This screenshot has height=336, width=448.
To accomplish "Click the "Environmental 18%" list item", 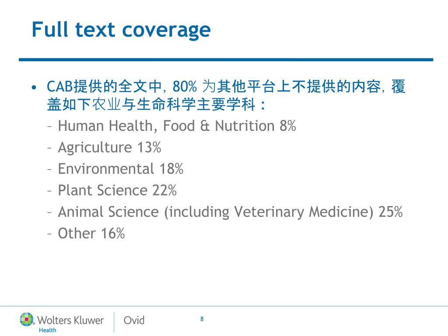I will pos(120,169).
